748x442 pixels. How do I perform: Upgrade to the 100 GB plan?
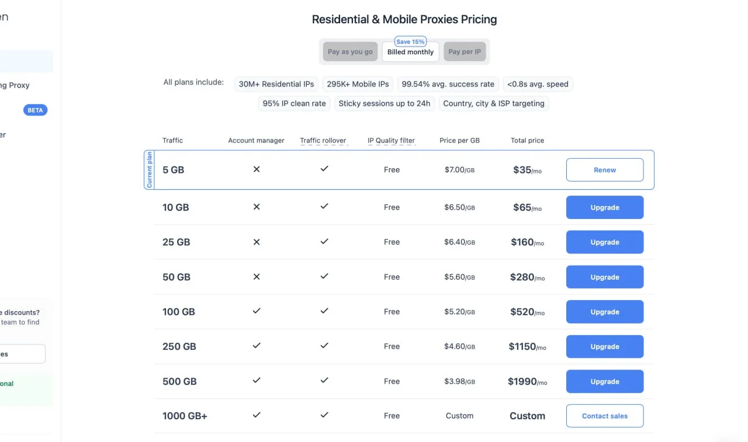604,312
